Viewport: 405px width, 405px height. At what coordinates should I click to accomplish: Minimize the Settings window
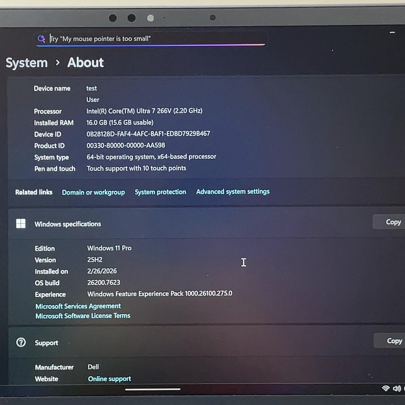[x=392, y=33]
